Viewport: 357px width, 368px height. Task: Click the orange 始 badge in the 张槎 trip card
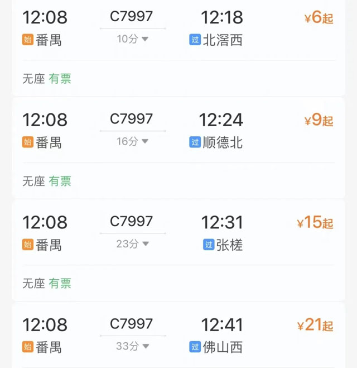(x=28, y=245)
